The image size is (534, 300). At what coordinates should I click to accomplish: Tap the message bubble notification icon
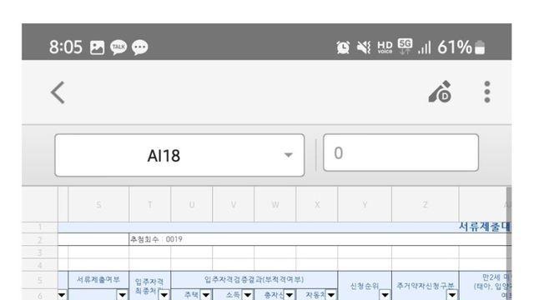139,47
